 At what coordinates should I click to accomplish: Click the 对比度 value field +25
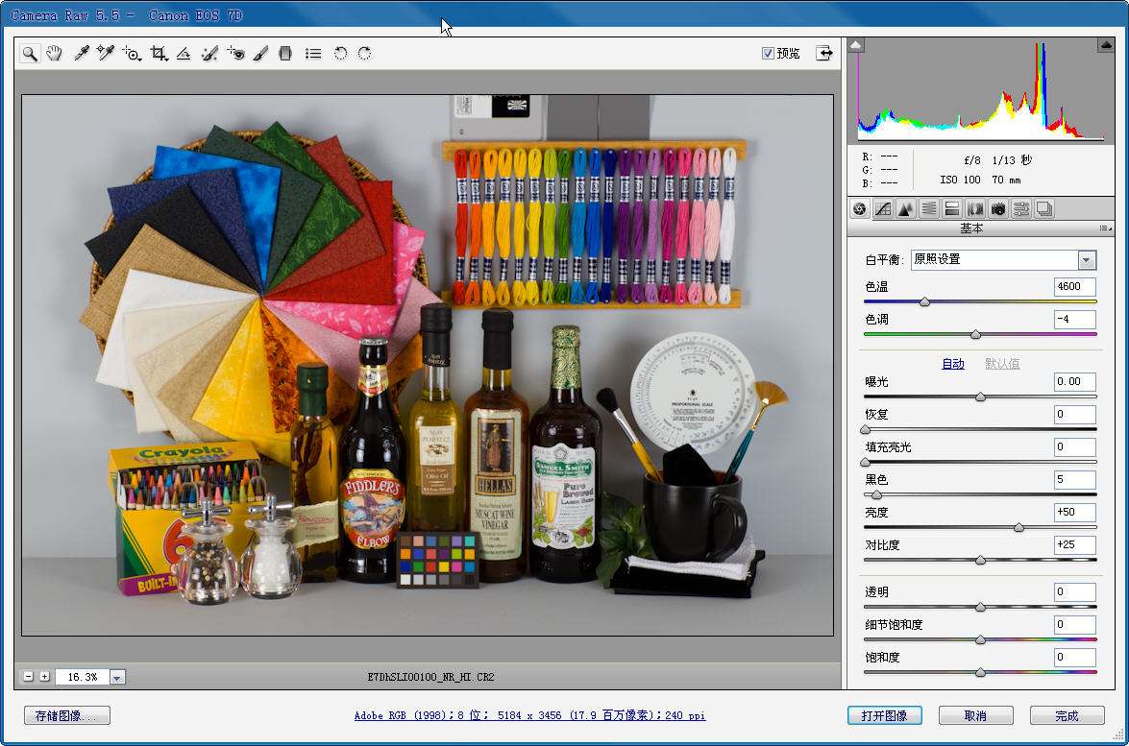(1074, 544)
